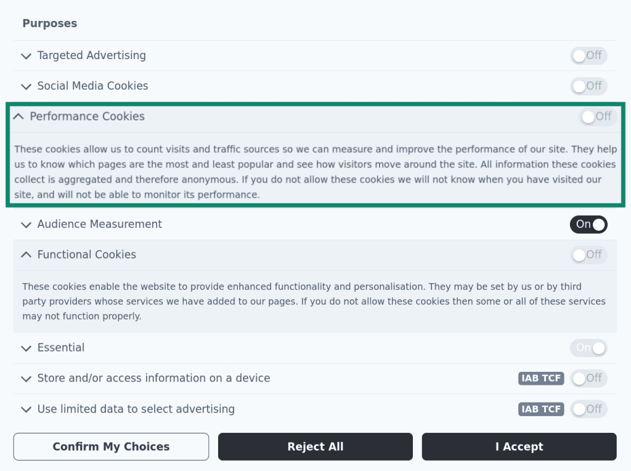Expand the Audience Measurement chevron

(x=26, y=225)
